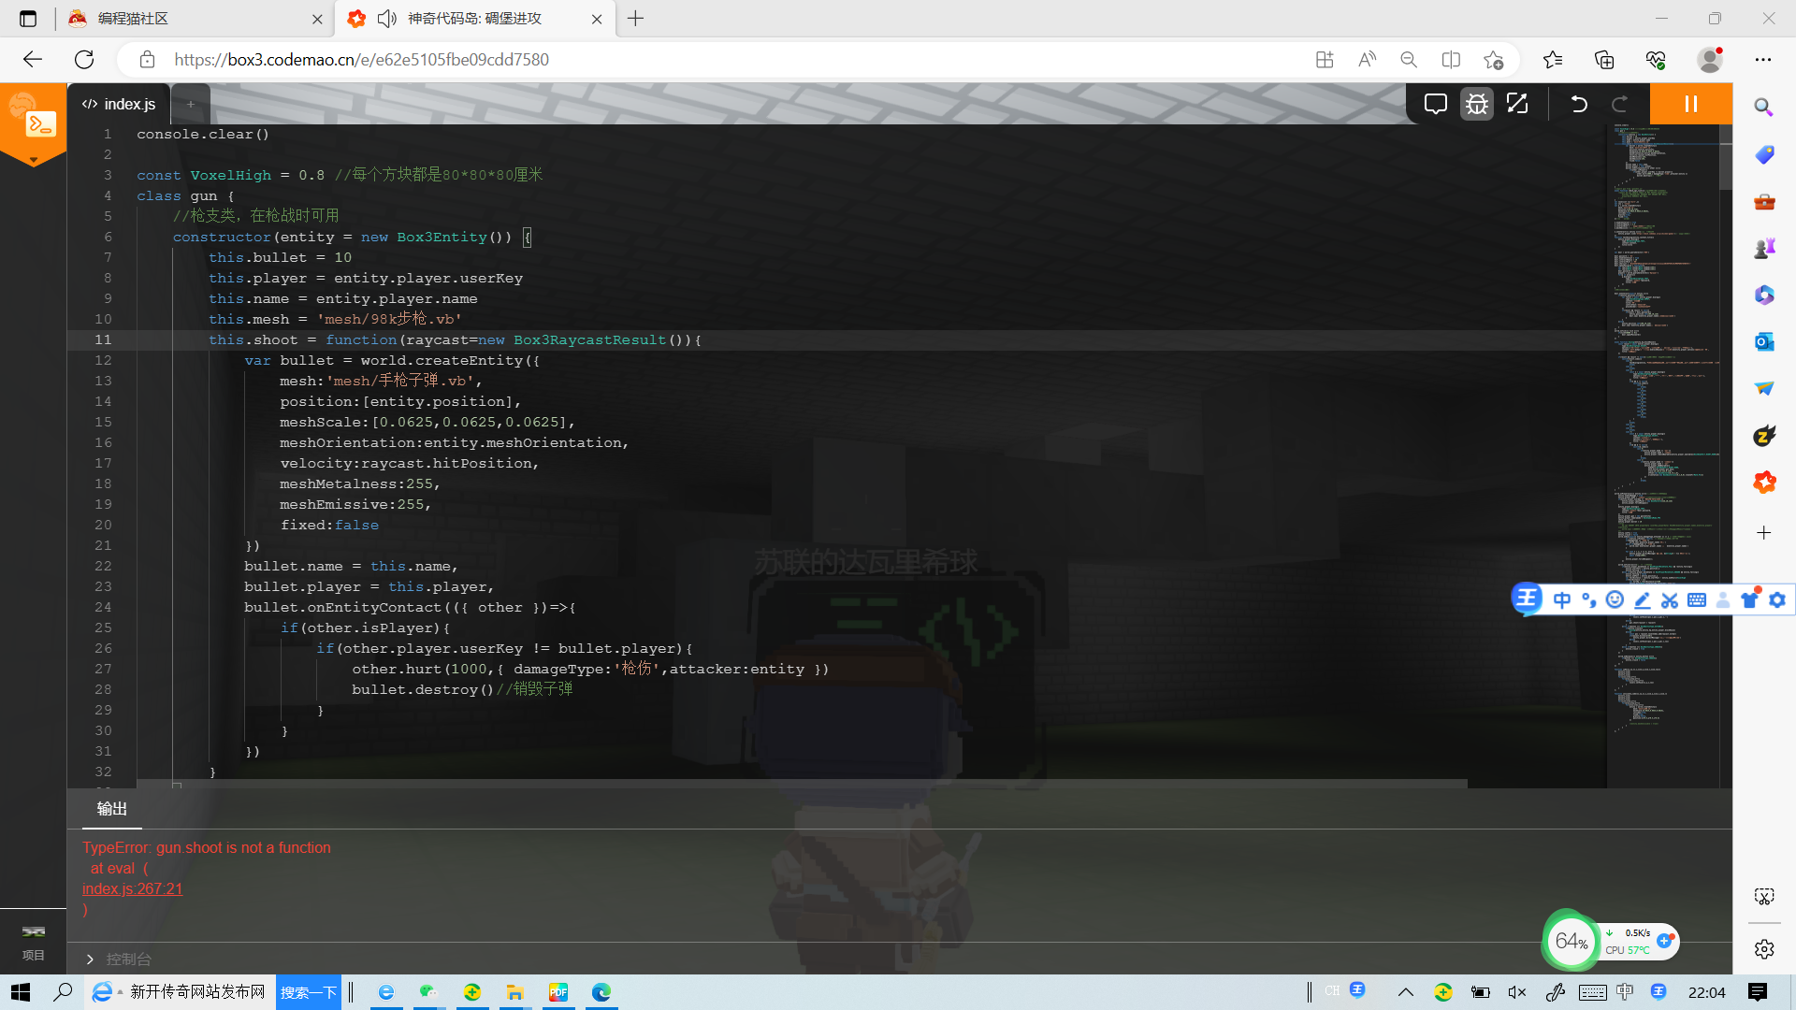The height and width of the screenshot is (1010, 1796).
Task: Open the apps grid icon in address bar
Action: coord(1325,60)
